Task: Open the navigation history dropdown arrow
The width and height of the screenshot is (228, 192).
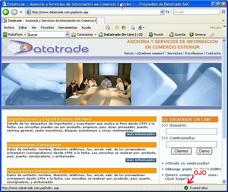Action: [21, 12]
